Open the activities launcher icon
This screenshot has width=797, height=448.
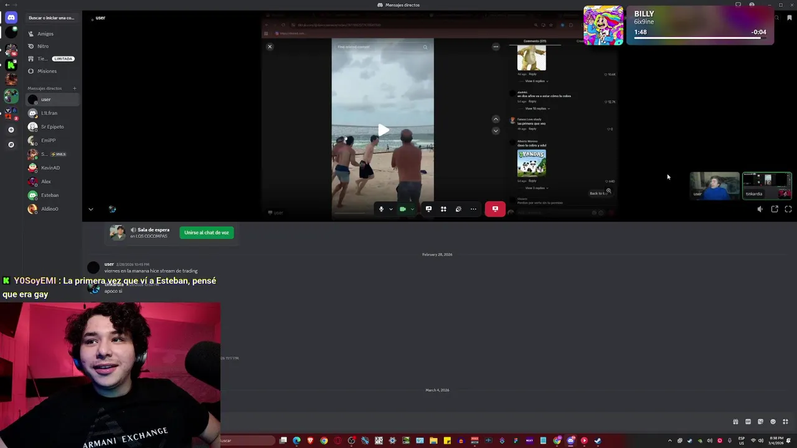(443, 209)
